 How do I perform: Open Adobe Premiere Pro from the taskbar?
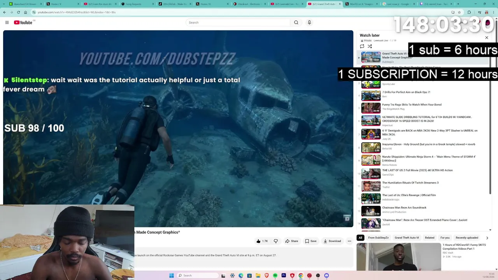coord(284,275)
